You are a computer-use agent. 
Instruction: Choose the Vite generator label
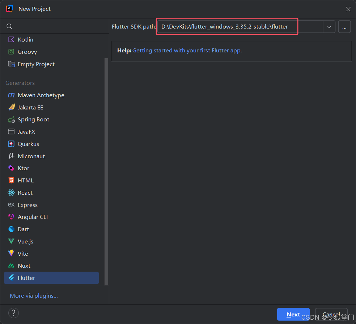[23, 254]
